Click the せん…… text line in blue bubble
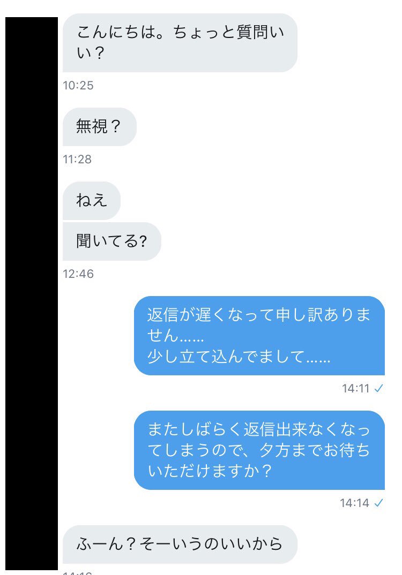This screenshot has width=402, height=575. 175,336
